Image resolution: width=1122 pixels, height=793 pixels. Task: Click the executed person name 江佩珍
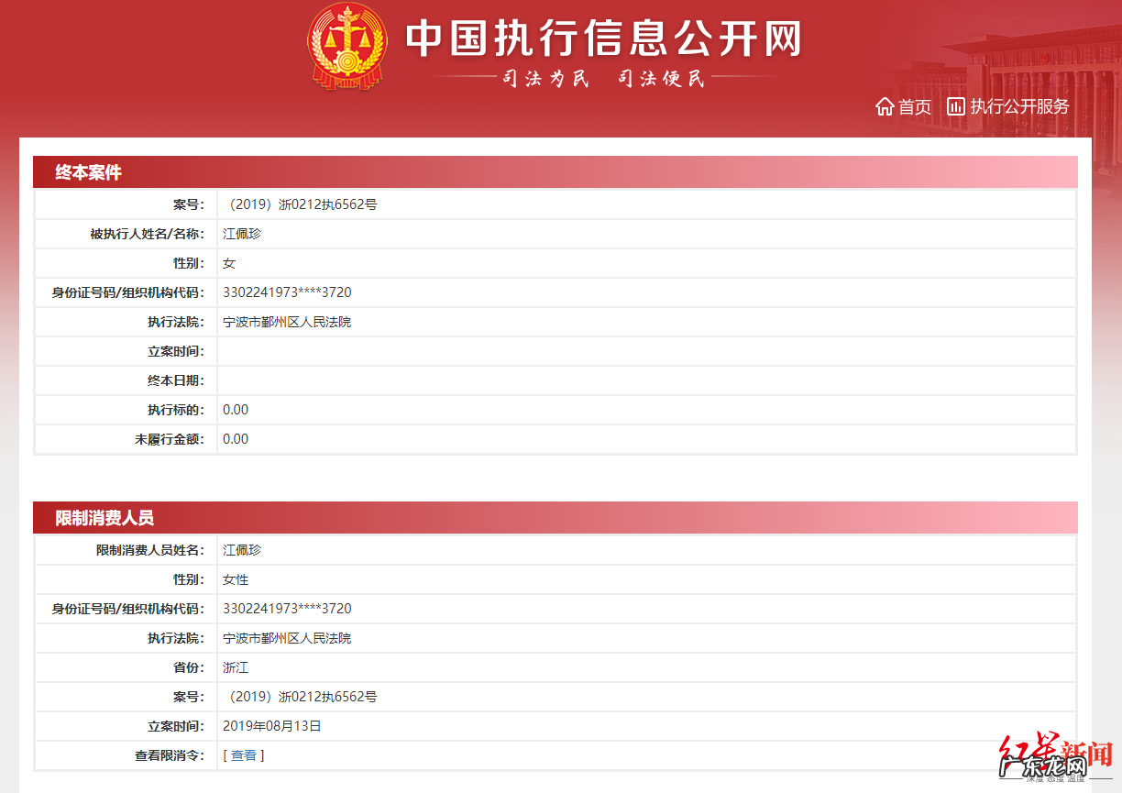pos(240,234)
